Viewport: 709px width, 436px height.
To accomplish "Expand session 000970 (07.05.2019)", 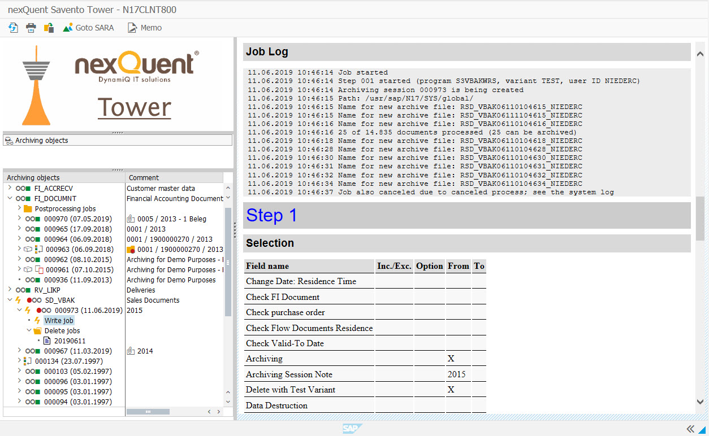I will pos(19,219).
